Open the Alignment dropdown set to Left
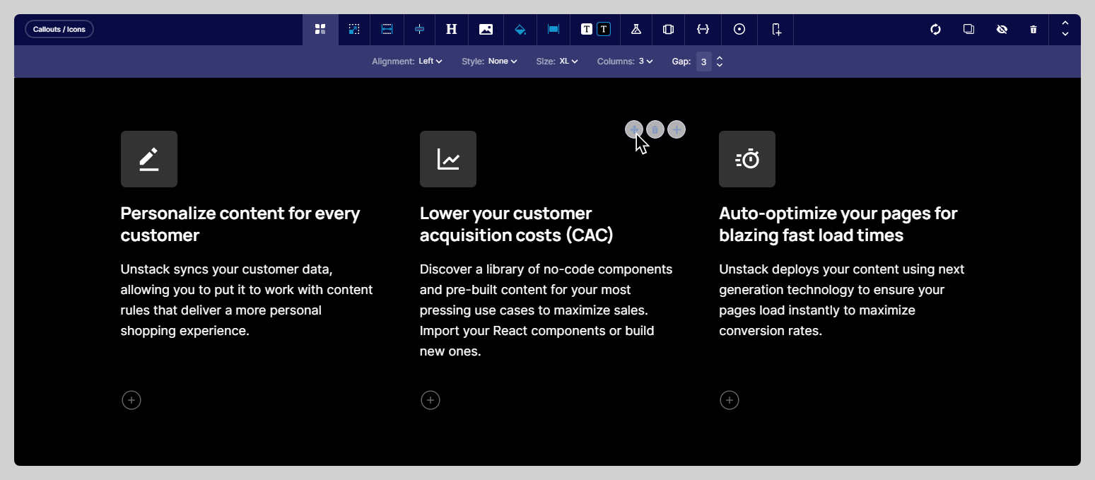1095x480 pixels. pyautogui.click(x=430, y=62)
